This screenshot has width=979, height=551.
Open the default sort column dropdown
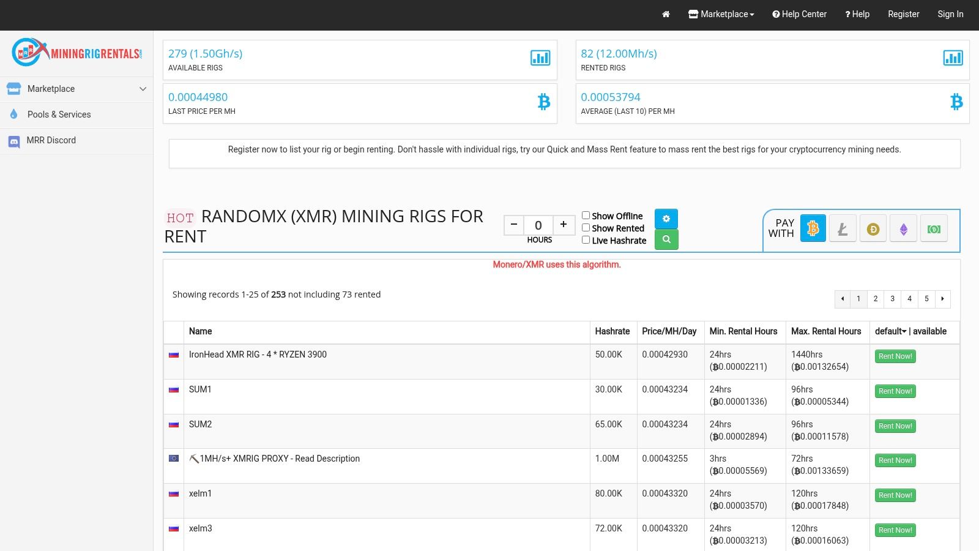point(890,331)
